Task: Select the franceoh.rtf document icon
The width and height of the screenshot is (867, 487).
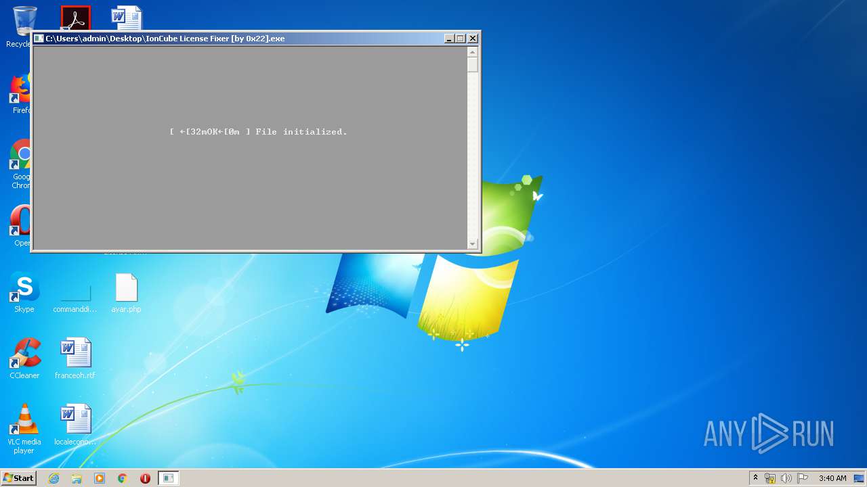Action: [75, 358]
